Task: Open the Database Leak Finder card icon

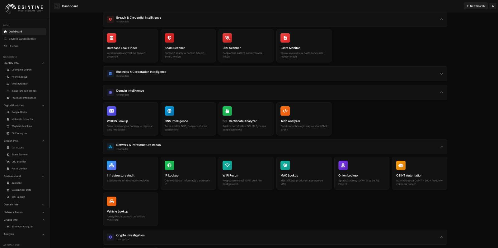Action: (111, 38)
